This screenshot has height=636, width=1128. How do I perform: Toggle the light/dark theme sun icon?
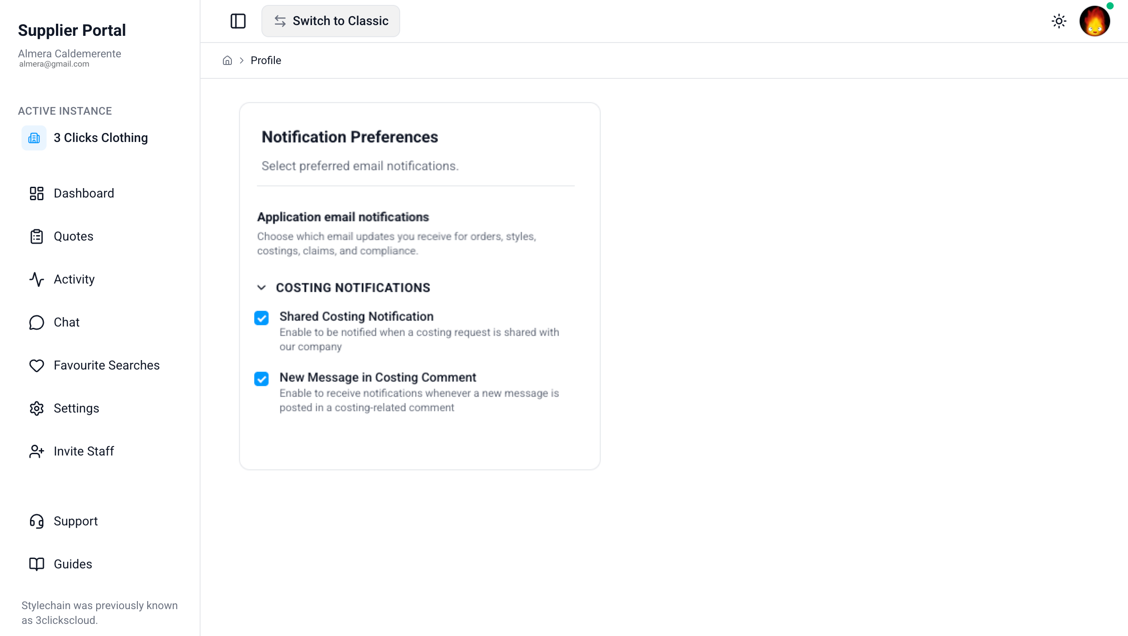1059,21
